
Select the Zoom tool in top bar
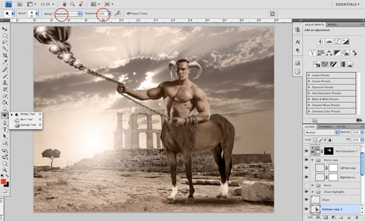[72, 4]
